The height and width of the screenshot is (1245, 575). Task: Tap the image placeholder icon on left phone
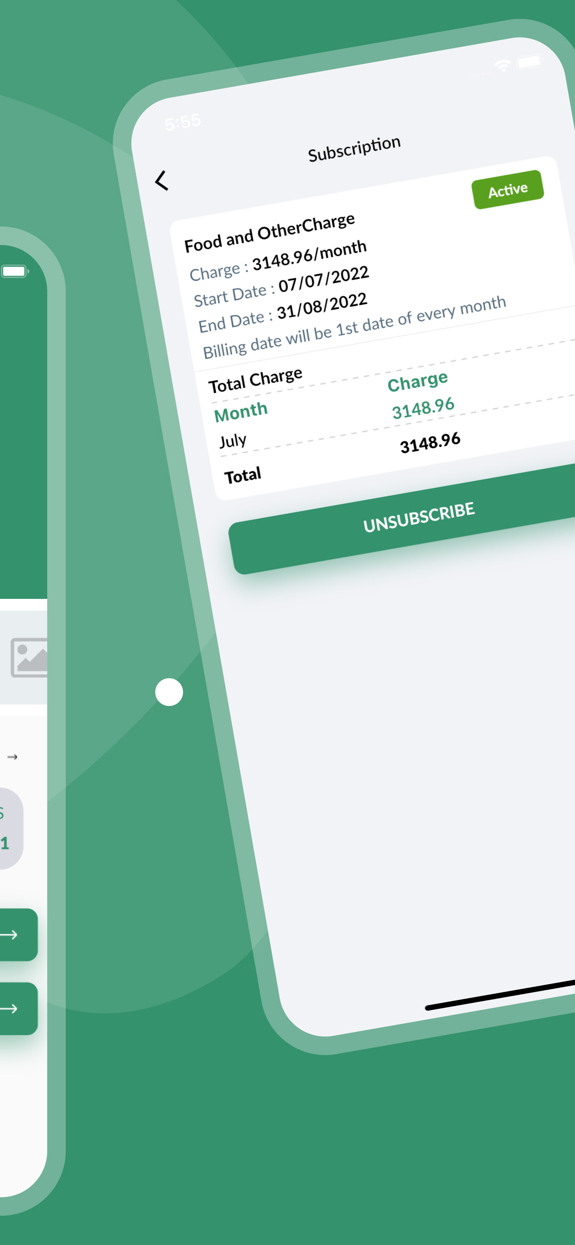tap(29, 657)
